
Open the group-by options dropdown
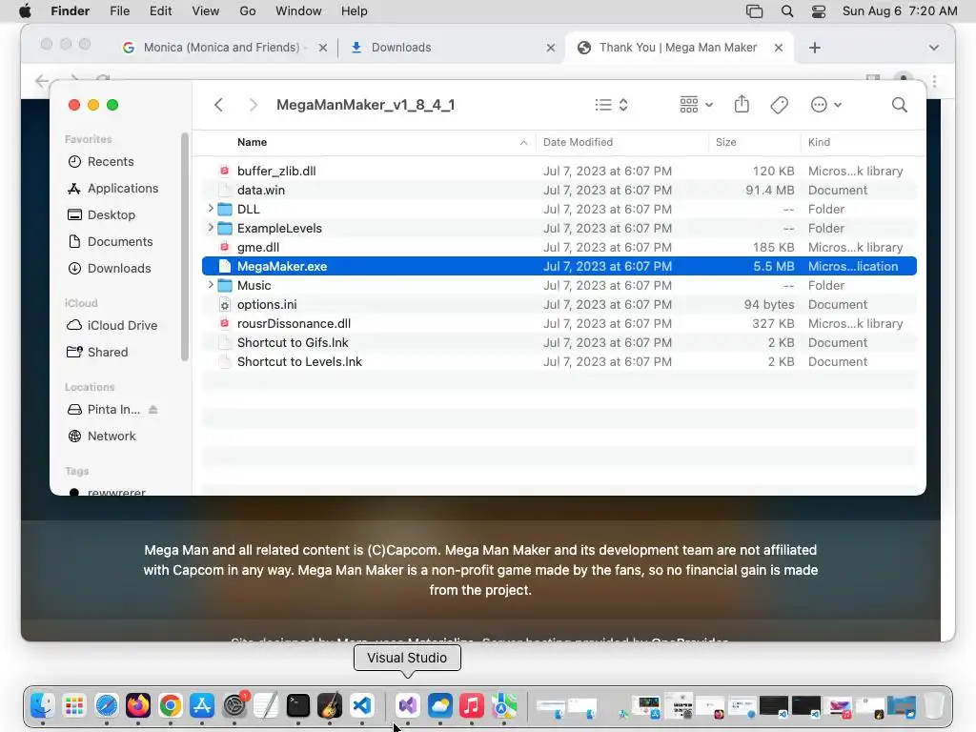pos(696,105)
